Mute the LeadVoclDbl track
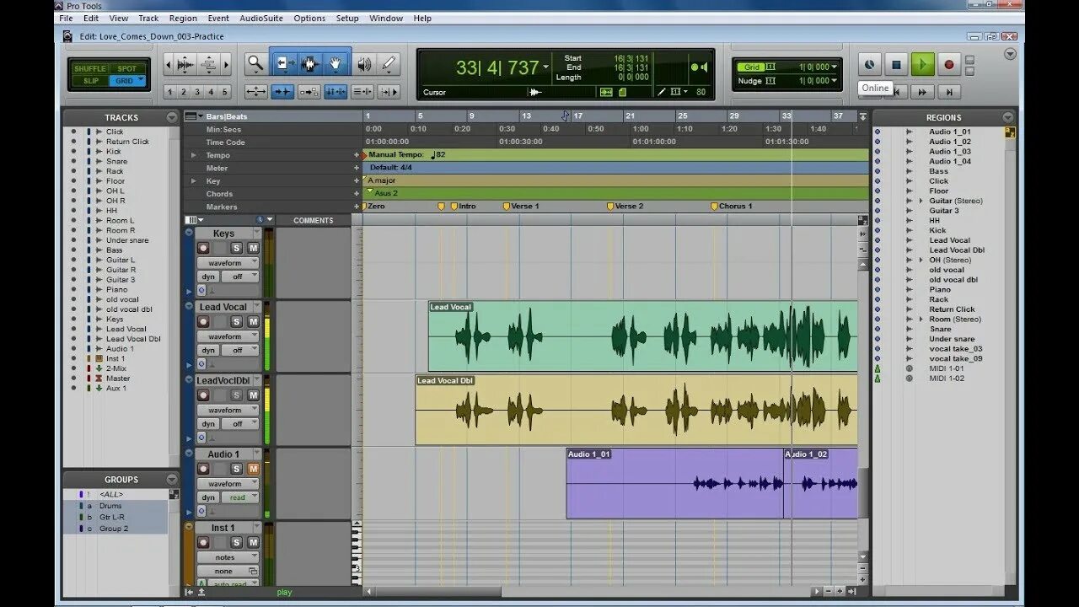1079x607 pixels. coord(253,395)
